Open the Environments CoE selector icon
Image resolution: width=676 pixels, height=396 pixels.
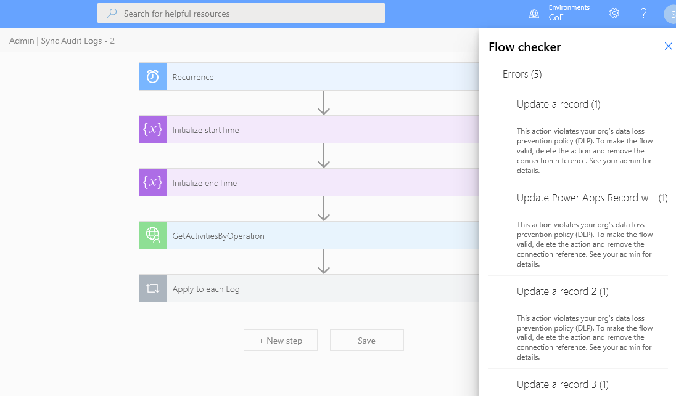[x=534, y=12]
